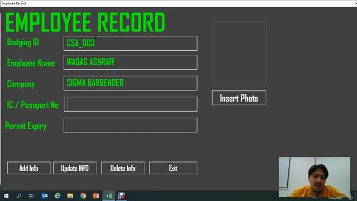The image size is (357, 201).
Task: Launch Google Chrome from taskbar
Action: [83, 196]
